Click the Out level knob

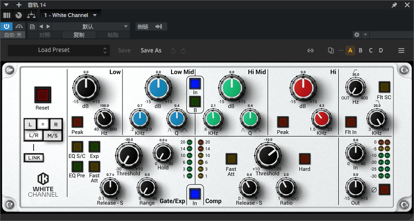(x=356, y=187)
